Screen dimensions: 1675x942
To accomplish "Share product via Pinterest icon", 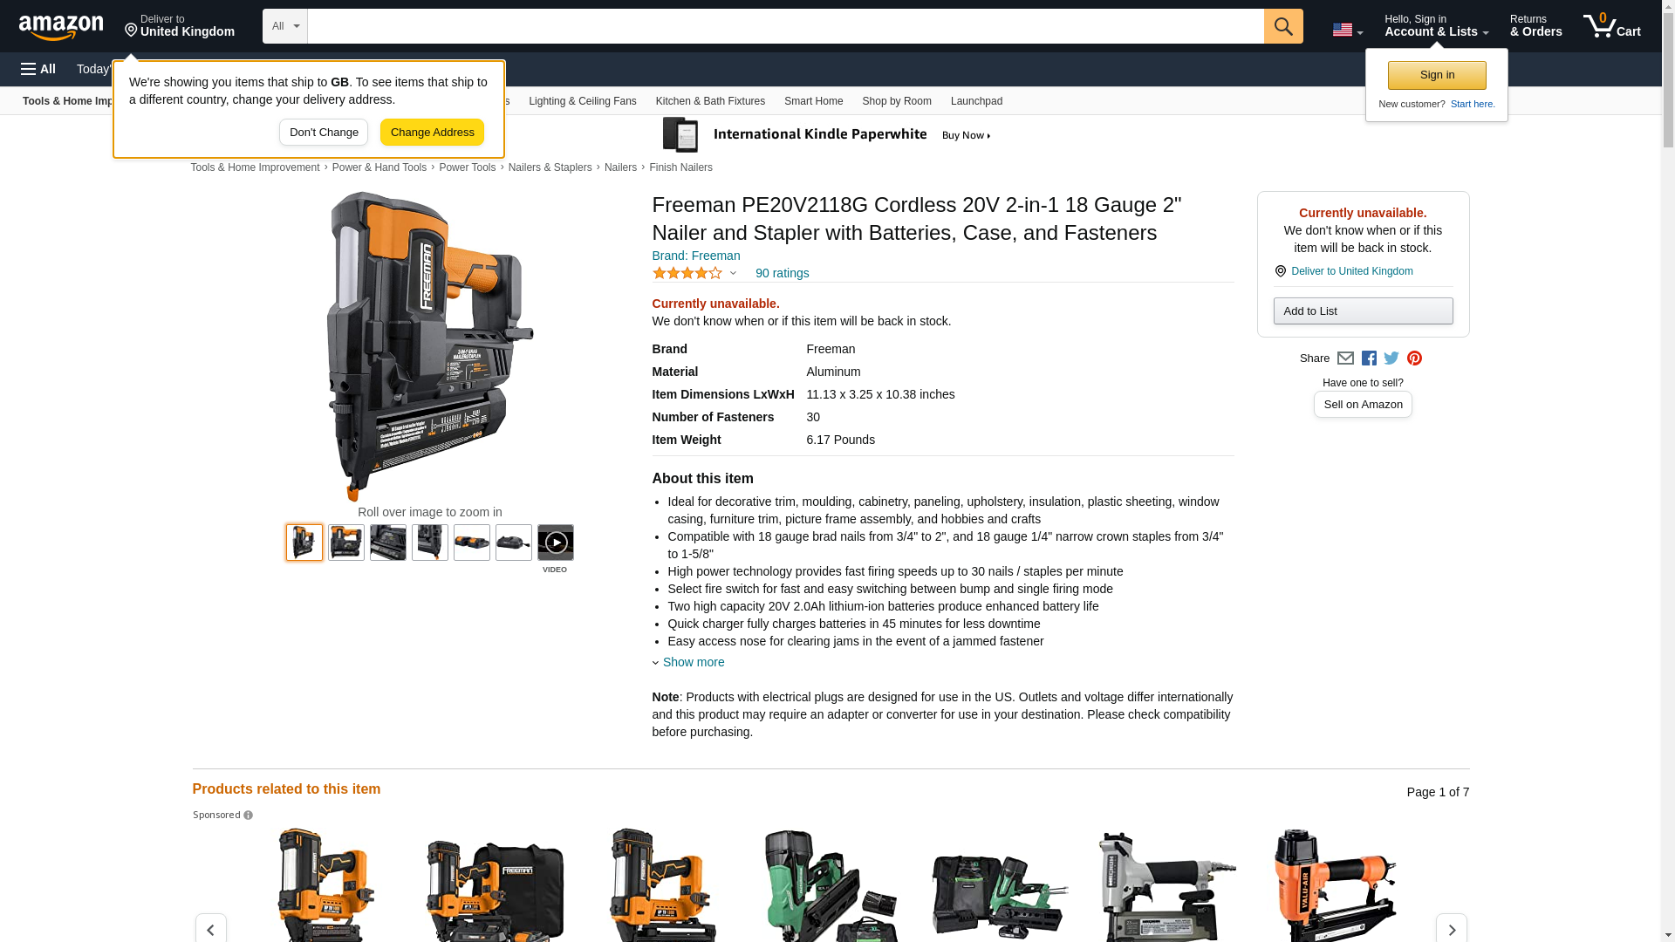I will tap(1414, 358).
